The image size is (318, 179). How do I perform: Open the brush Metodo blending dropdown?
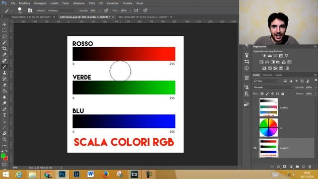pyautogui.click(x=62, y=10)
